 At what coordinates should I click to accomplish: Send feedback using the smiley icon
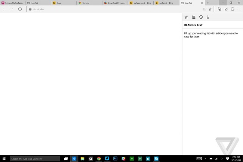233,9
